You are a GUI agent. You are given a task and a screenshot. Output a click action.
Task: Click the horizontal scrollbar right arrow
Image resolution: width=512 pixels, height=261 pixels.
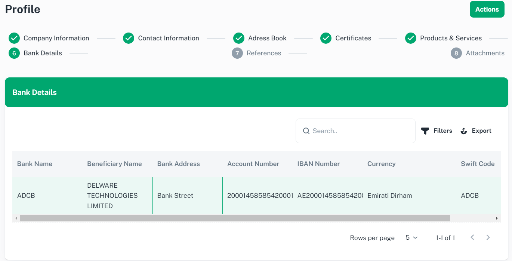coord(497,218)
